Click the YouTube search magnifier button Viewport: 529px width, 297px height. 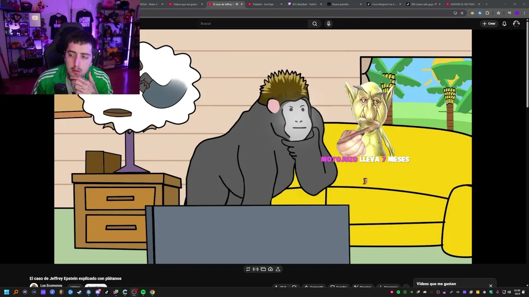pyautogui.click(x=315, y=24)
